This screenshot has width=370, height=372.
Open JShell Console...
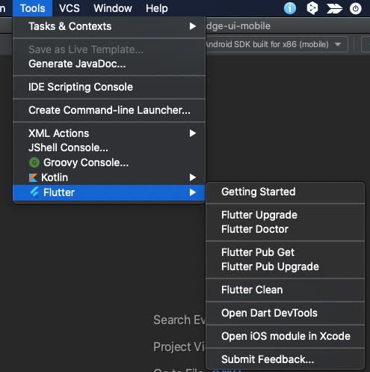point(109,147)
